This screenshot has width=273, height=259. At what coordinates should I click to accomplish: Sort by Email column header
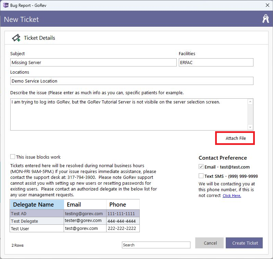pyautogui.click(x=85, y=205)
